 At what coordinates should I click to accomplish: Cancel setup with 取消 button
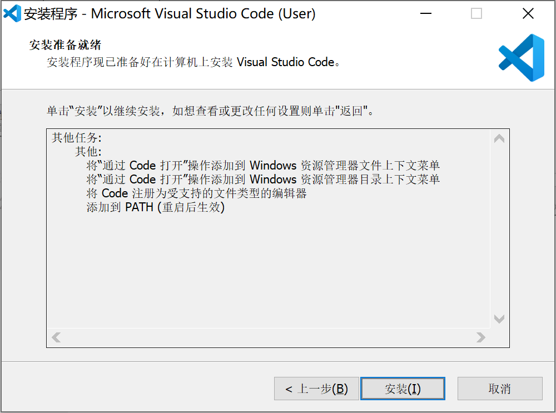[500, 389]
